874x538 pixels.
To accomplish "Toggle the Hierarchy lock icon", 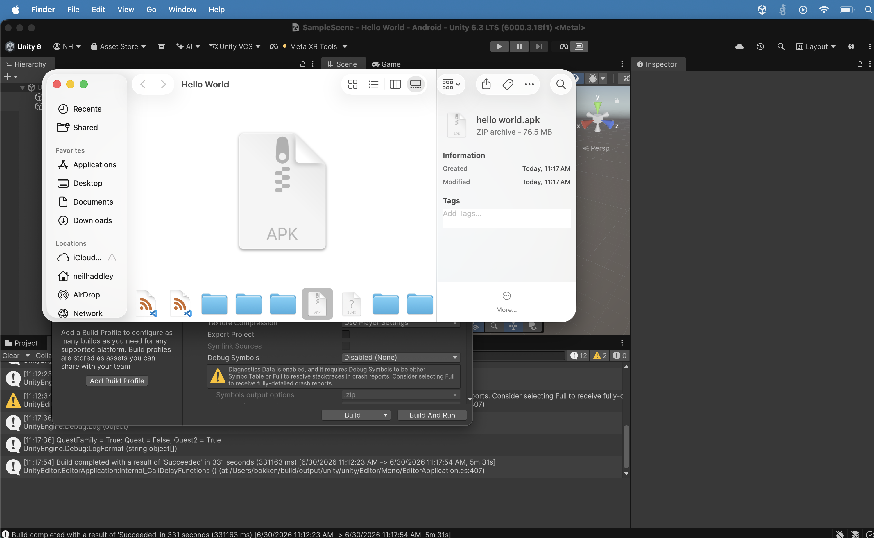I will click(302, 64).
